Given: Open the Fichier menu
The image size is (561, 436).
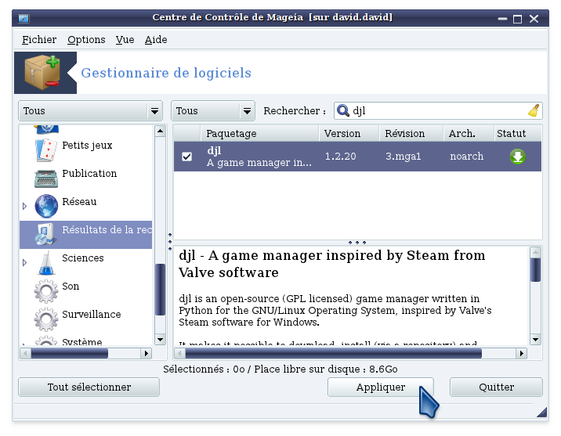Looking at the screenshot, I should click(39, 39).
